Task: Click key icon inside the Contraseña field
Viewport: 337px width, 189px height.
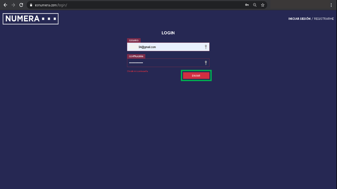Action: tap(206, 63)
